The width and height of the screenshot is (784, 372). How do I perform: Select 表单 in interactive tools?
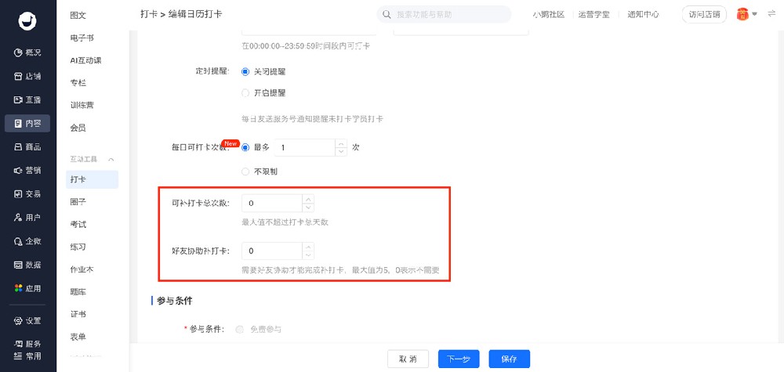tap(78, 337)
